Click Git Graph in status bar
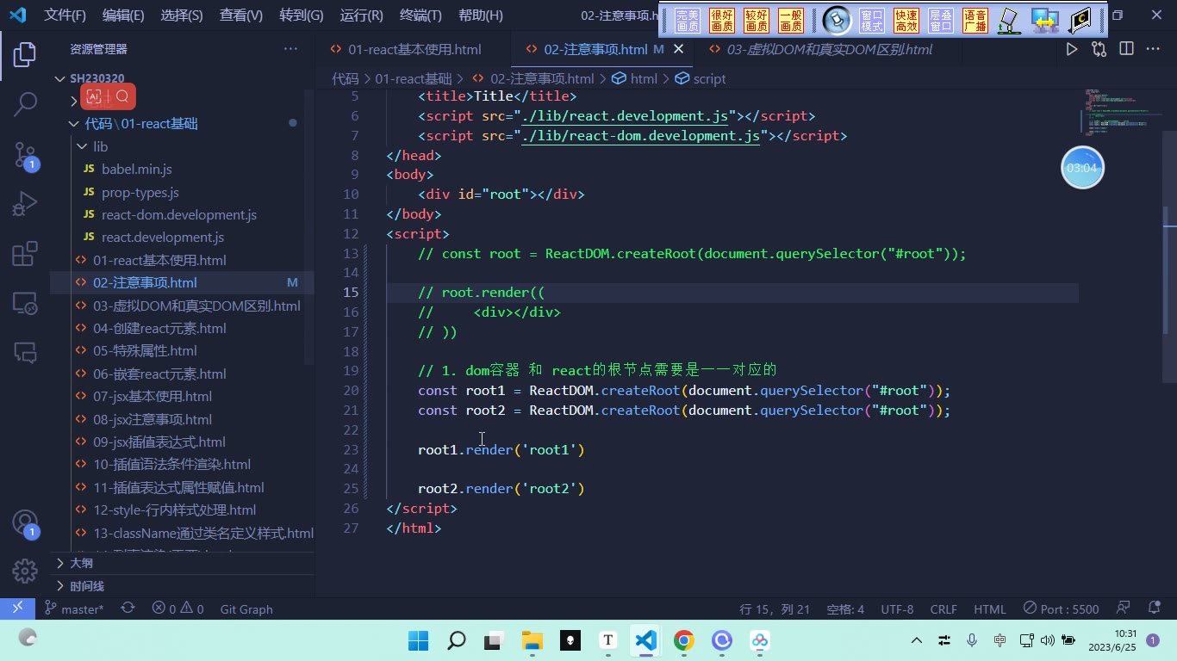 point(246,608)
